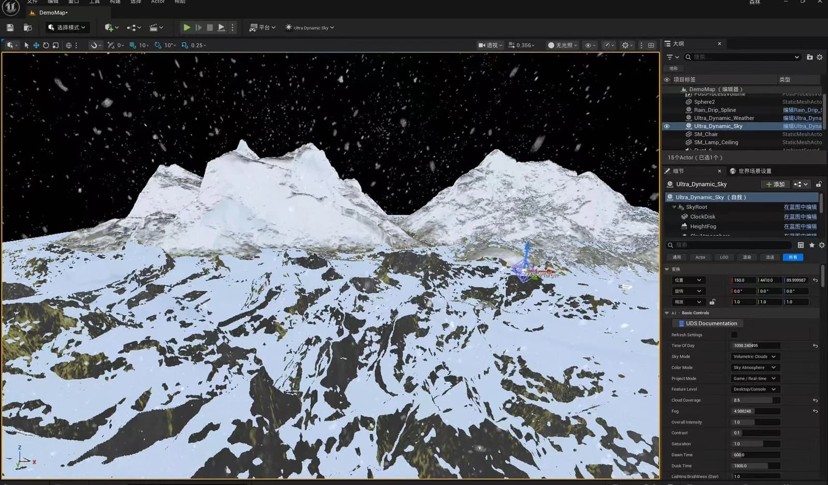Image resolution: width=828 pixels, height=485 pixels.
Task: Open the 平台 platforms menu
Action: [262, 27]
